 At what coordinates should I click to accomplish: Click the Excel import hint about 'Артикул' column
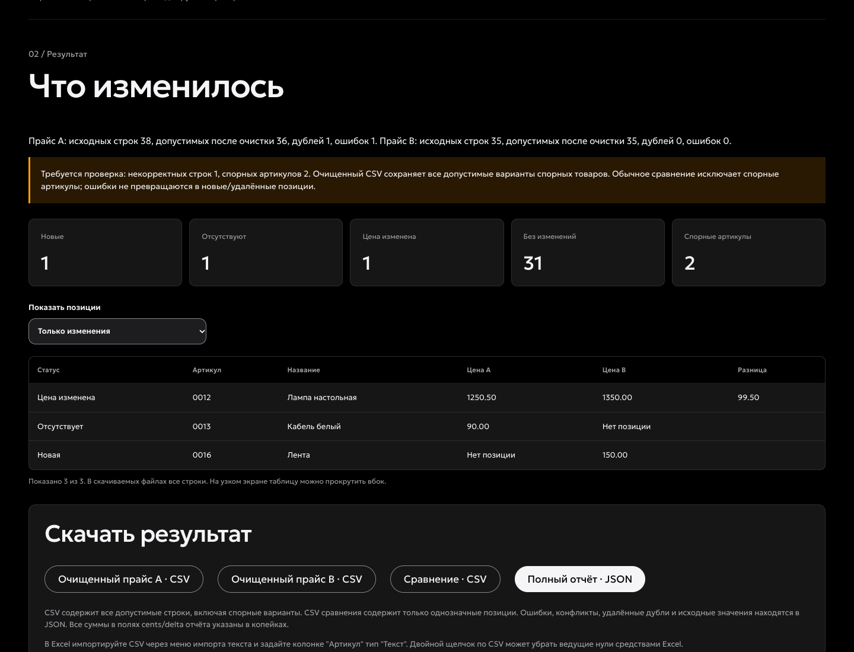364,644
